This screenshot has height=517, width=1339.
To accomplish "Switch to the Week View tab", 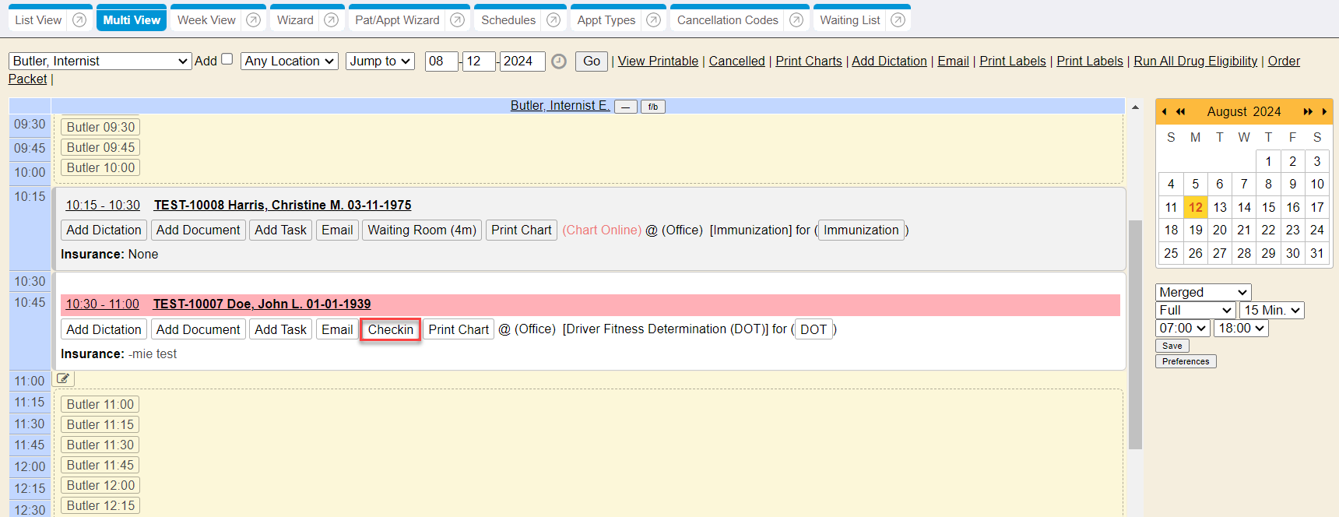I will tap(206, 20).
